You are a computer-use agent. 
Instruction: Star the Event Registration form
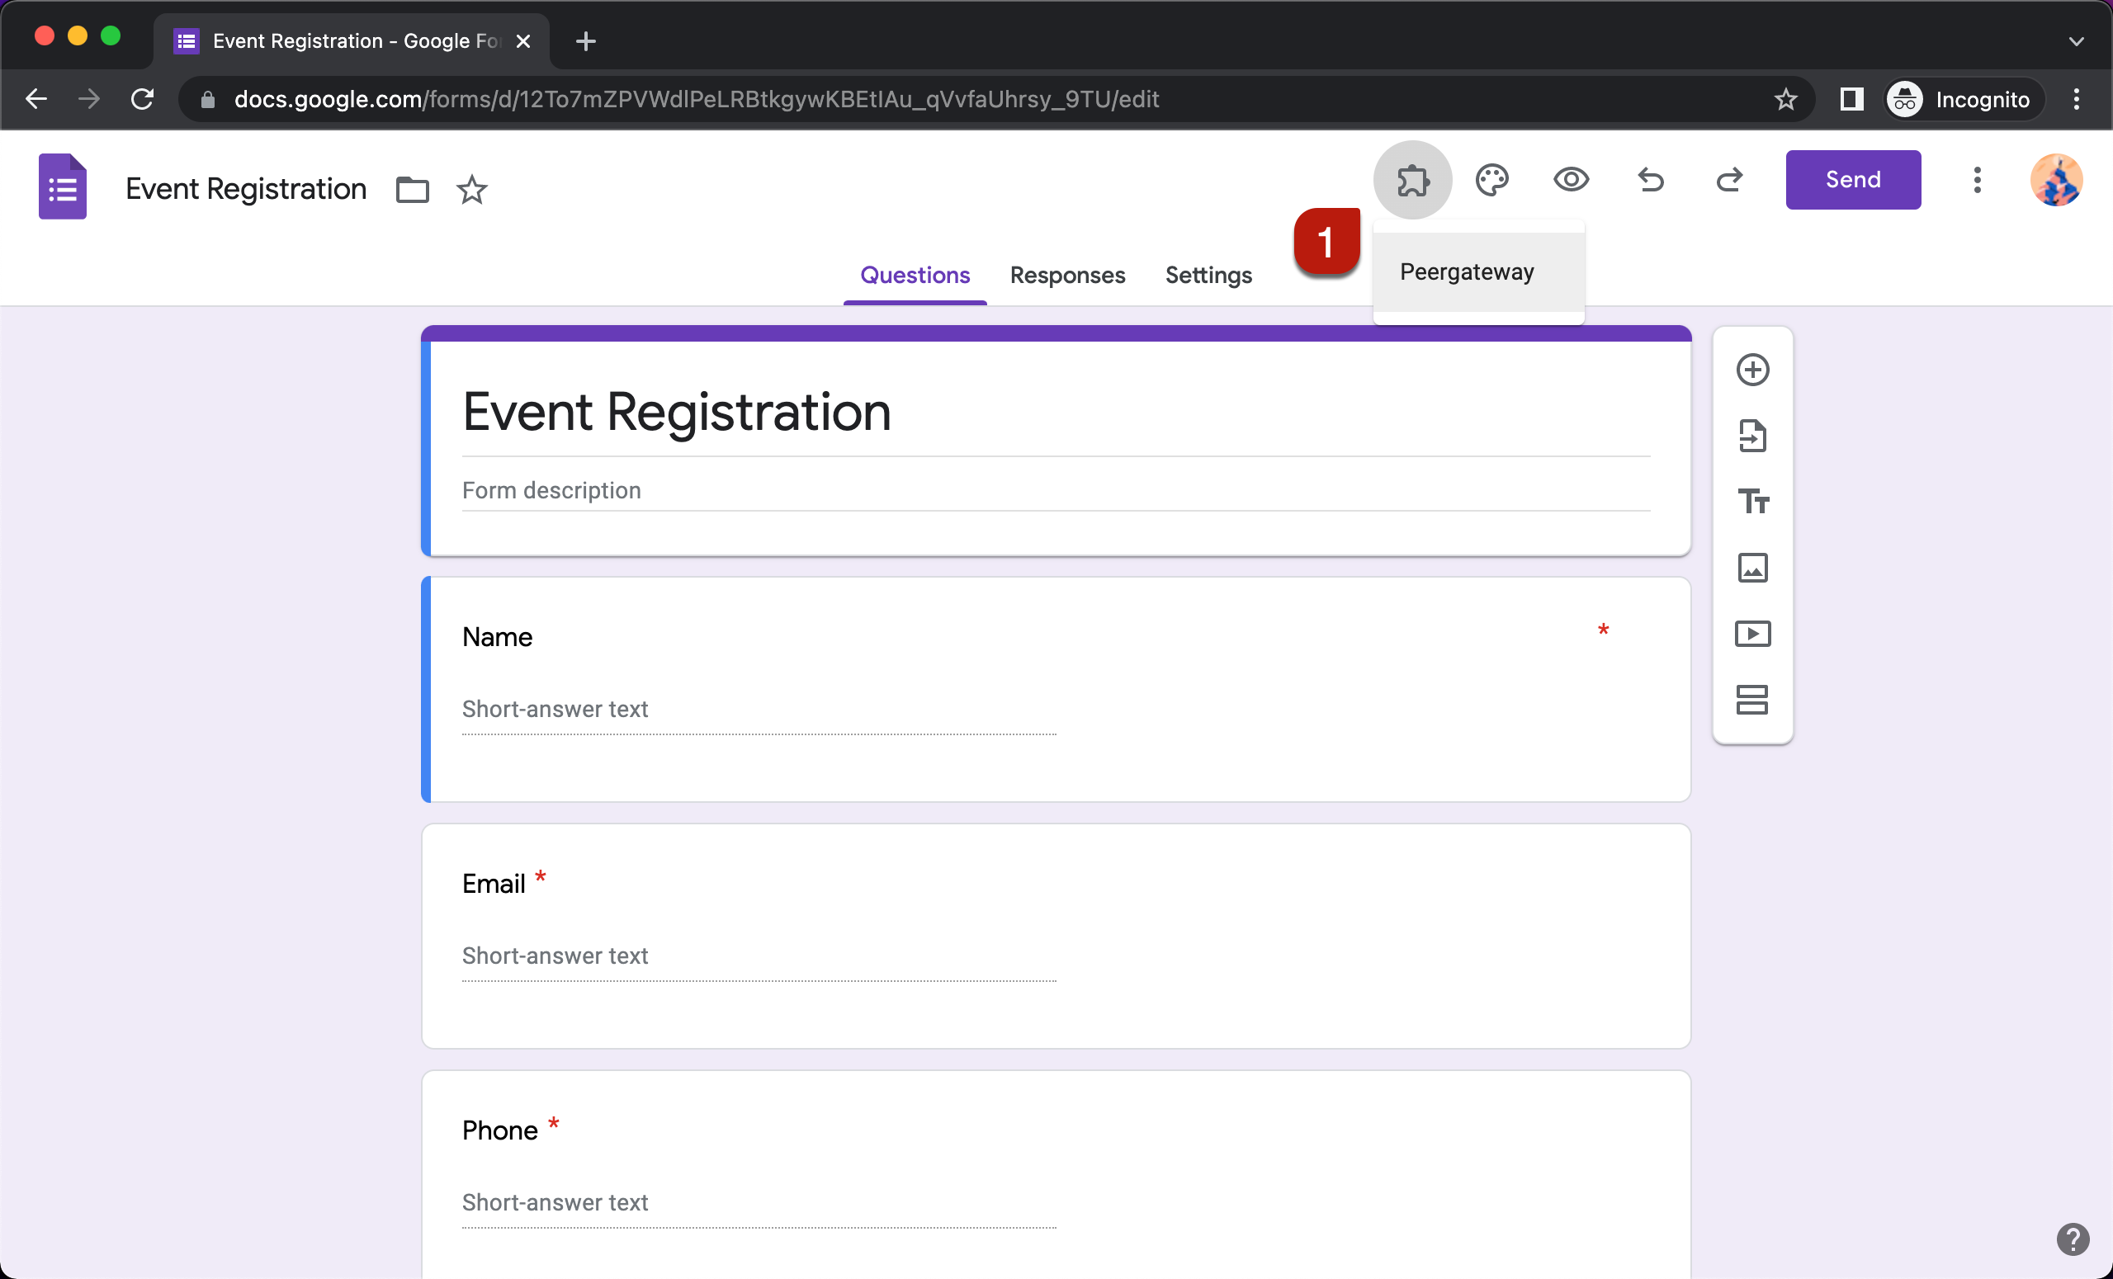pos(471,190)
